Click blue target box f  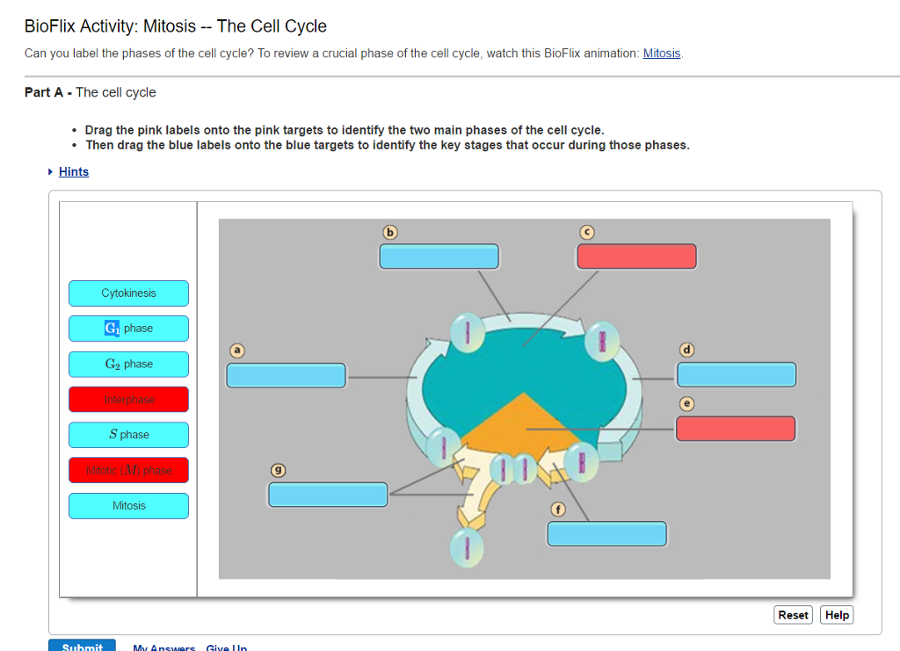pos(607,534)
